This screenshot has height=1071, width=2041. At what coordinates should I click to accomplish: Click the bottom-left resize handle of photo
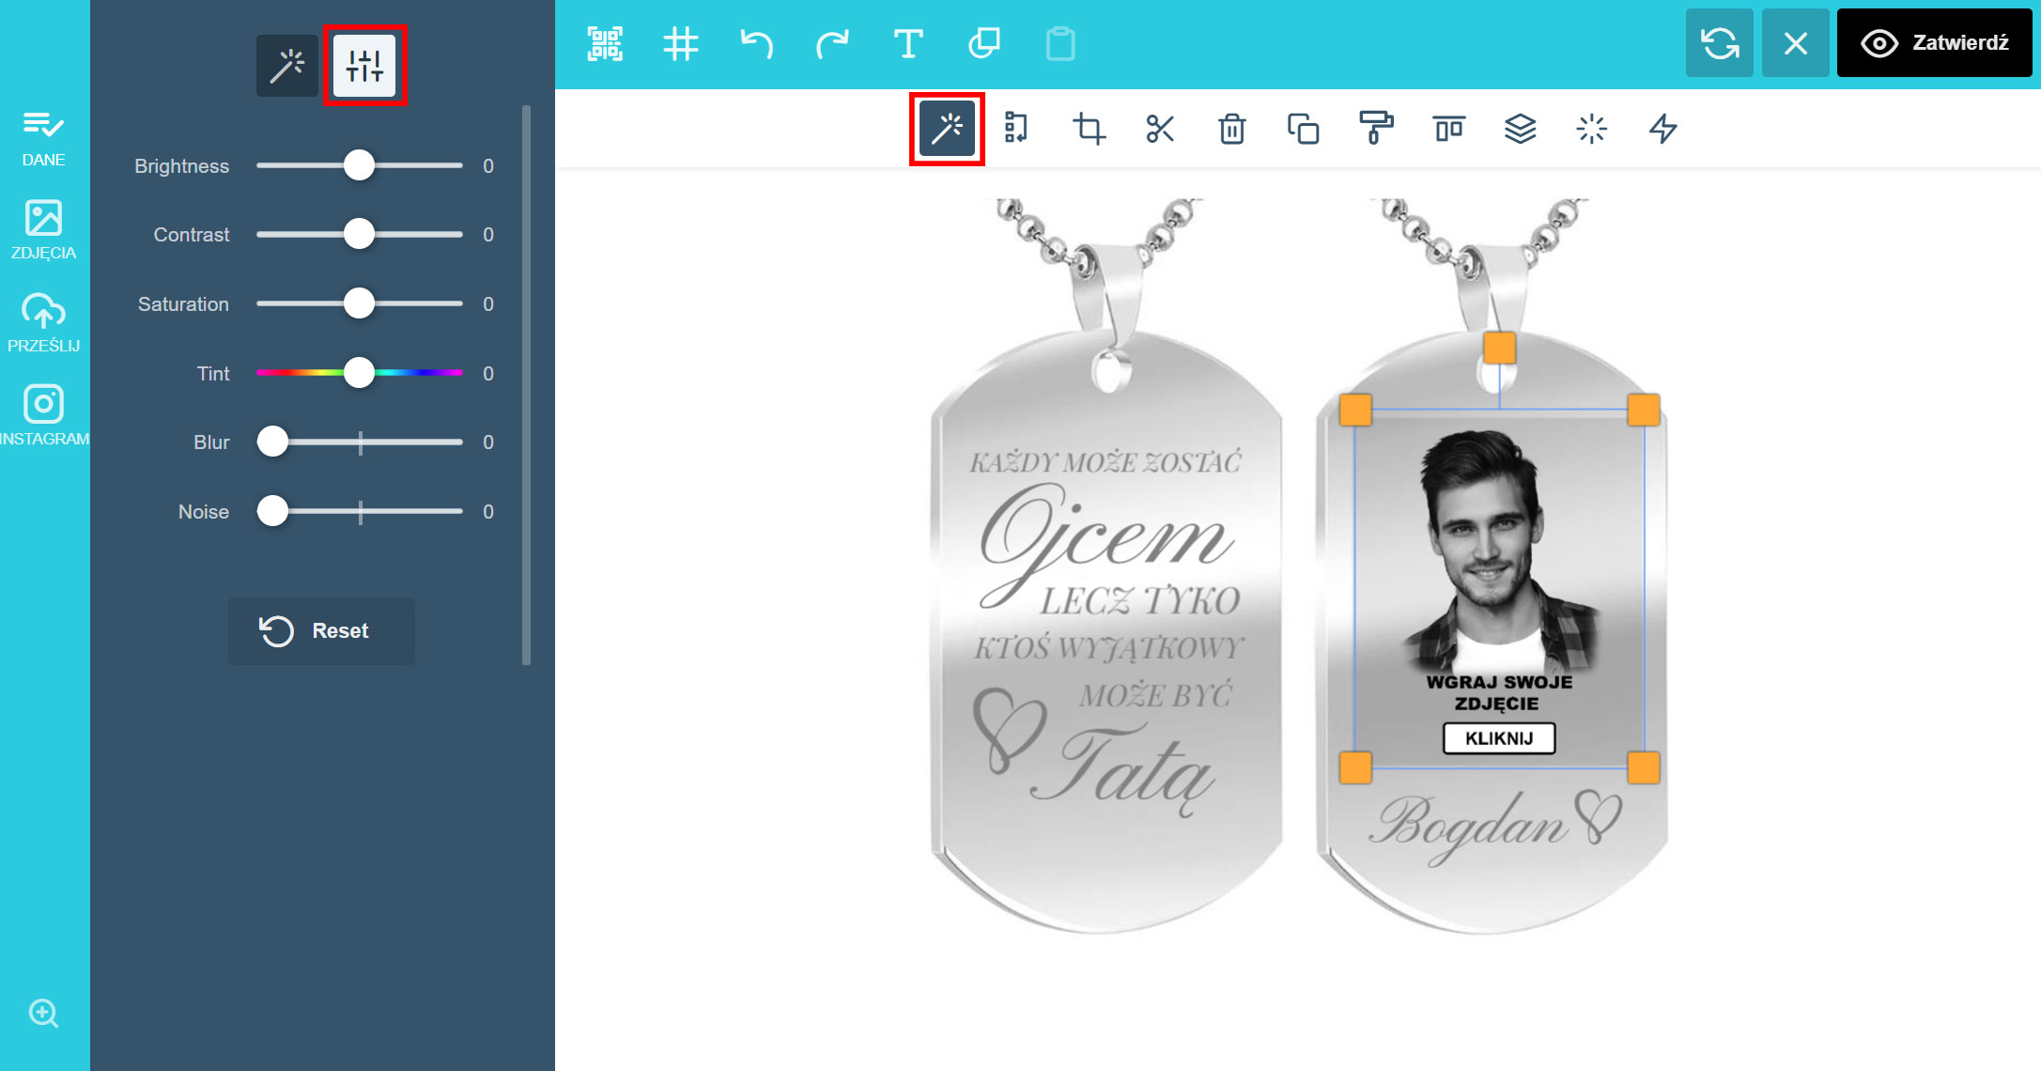pyautogui.click(x=1355, y=768)
